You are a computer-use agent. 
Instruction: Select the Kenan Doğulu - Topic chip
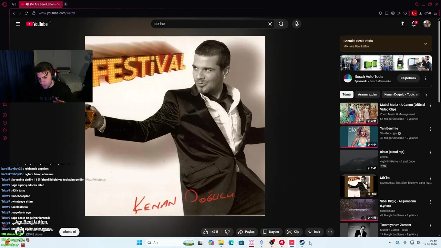(402, 94)
